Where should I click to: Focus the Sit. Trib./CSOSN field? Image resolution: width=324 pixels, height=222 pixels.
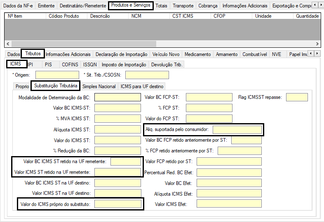147,75
